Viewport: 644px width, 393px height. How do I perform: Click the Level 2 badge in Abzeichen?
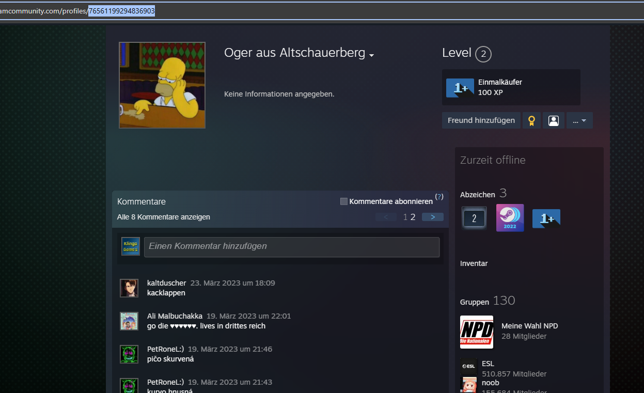pyautogui.click(x=474, y=218)
